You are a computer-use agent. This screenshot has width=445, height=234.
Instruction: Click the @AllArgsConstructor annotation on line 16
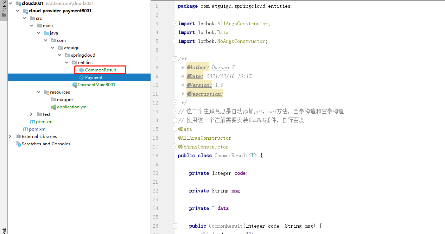tap(205, 138)
